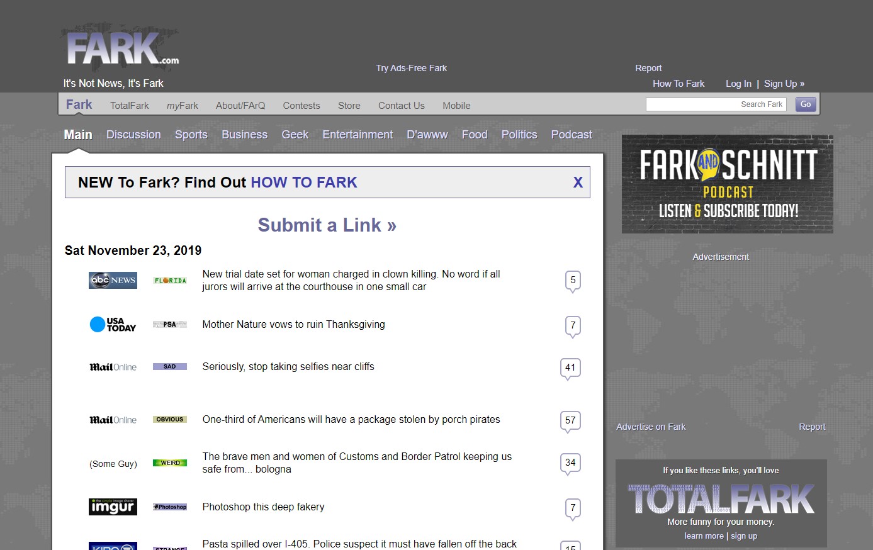Image resolution: width=873 pixels, height=550 pixels.
Task: Select the WEIRD topic tag
Action: 170,463
